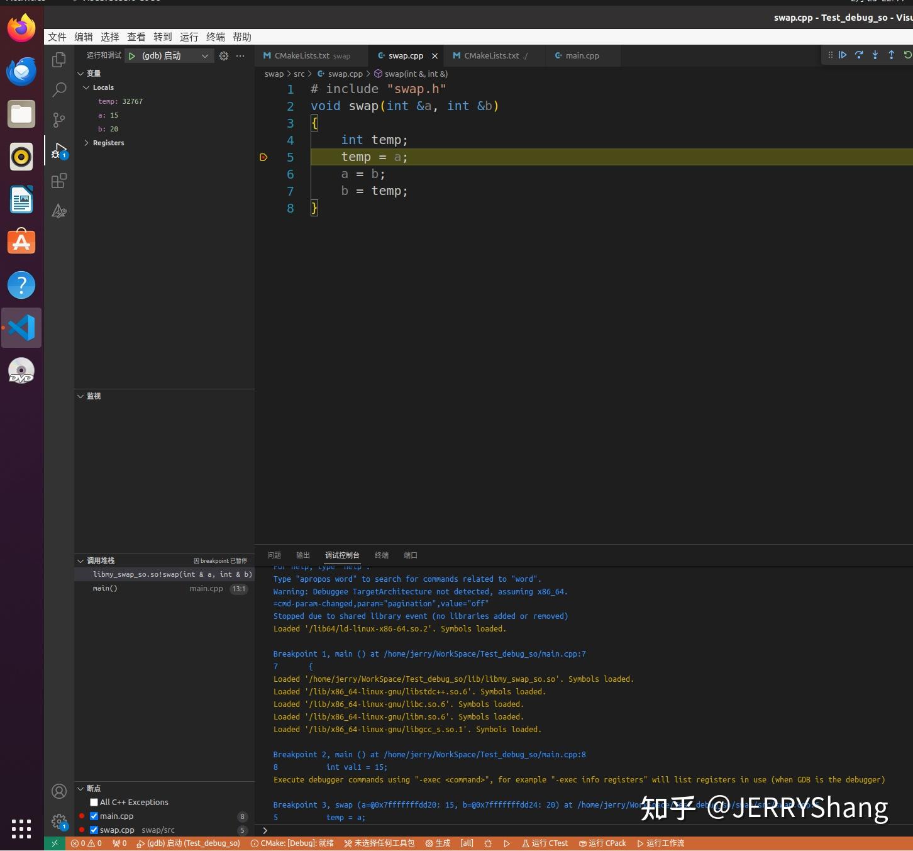Expand the Registers section

[x=88, y=143]
